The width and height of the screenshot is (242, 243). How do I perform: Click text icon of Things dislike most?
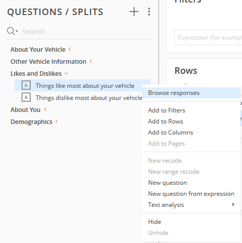26,97
